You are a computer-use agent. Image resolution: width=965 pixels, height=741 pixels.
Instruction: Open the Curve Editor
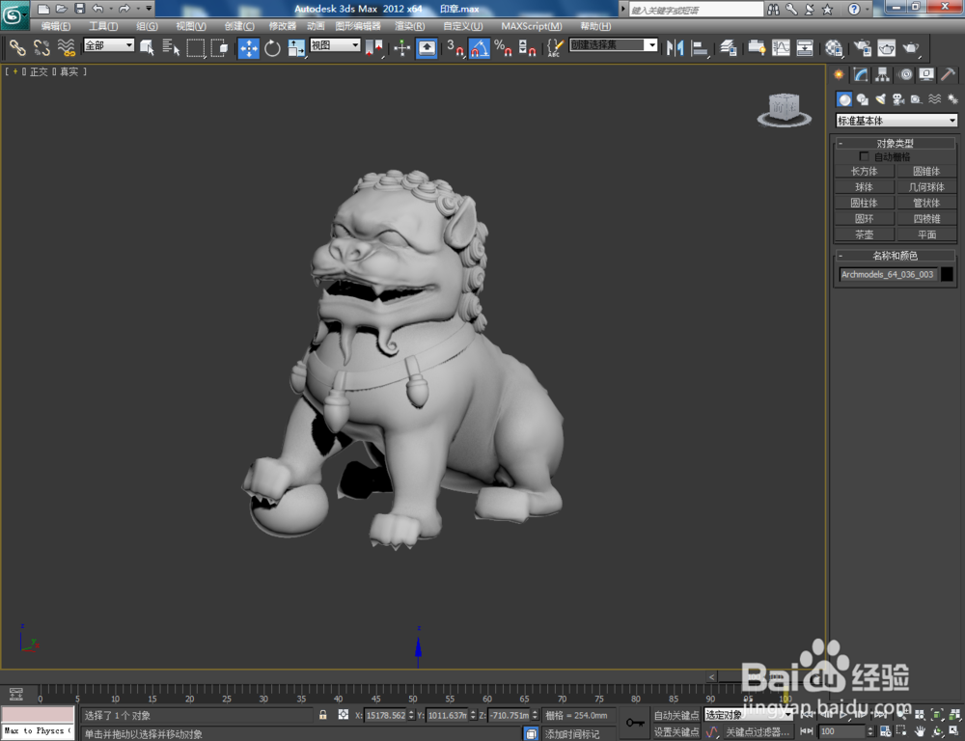click(x=781, y=48)
